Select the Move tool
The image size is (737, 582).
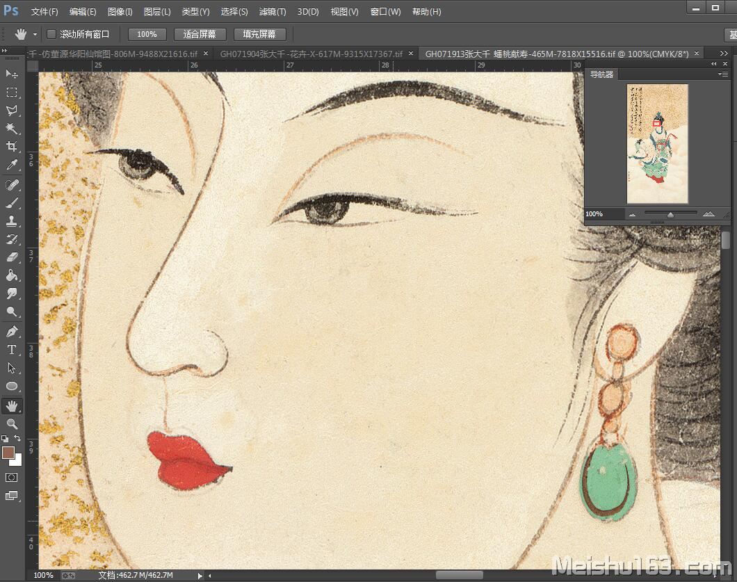pyautogui.click(x=12, y=74)
